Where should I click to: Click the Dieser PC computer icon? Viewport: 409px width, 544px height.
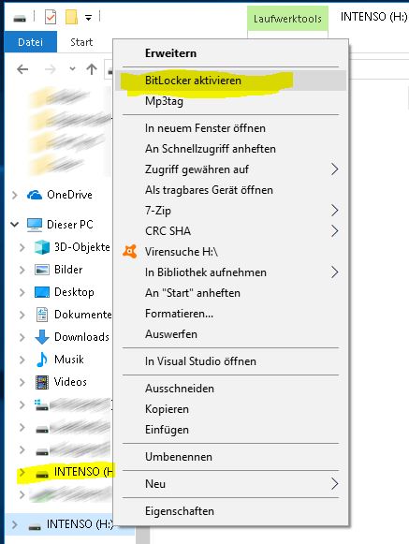pyautogui.click(x=35, y=225)
